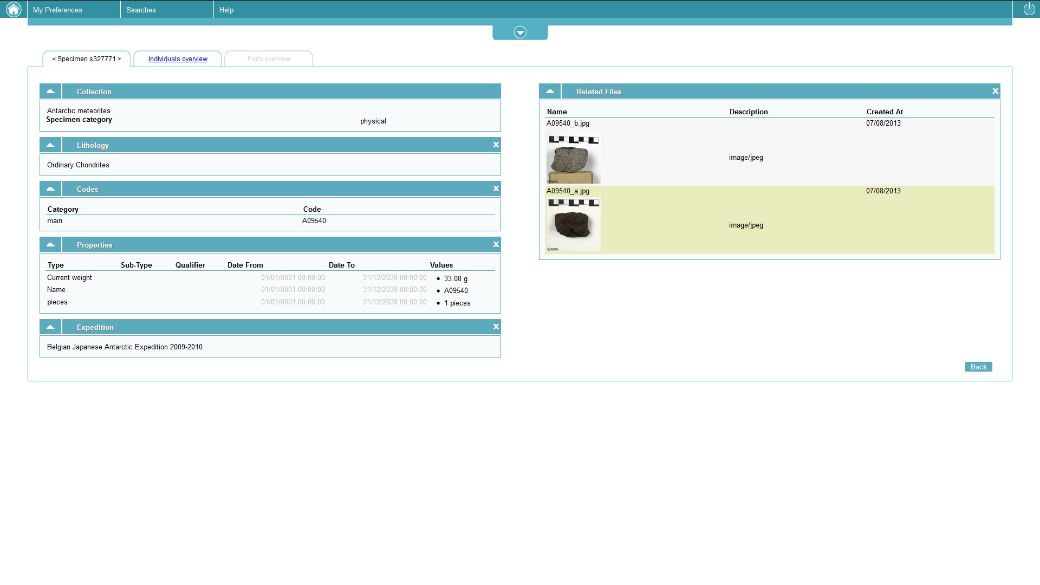Collapse the Related Files section
1040x585 pixels.
coord(550,91)
